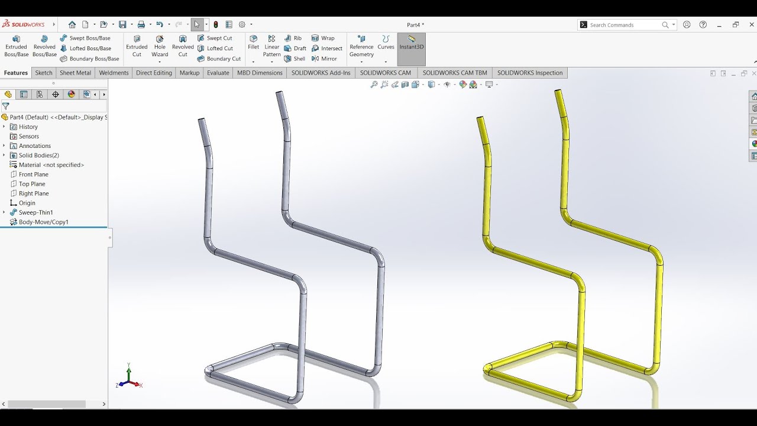Click the Undo arrow icon

tap(160, 25)
